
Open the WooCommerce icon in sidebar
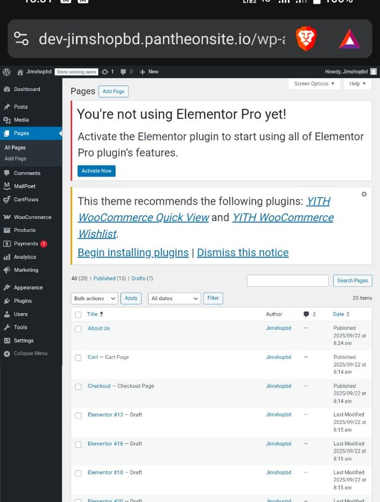7,217
